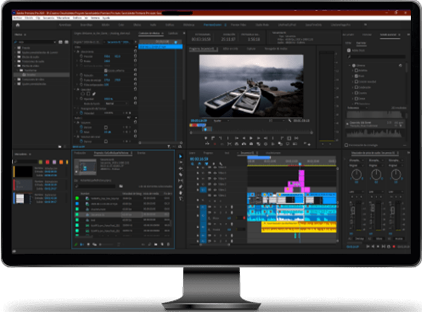This screenshot has width=422, height=312.
Task: Open the Ventana menu
Action: tap(95, 18)
